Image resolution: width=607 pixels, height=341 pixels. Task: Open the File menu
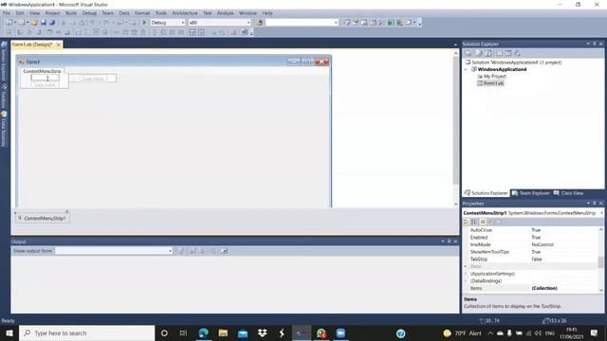click(7, 13)
